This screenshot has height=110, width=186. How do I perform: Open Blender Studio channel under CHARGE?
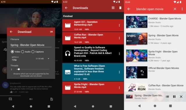pyautogui.click(x=155, y=23)
